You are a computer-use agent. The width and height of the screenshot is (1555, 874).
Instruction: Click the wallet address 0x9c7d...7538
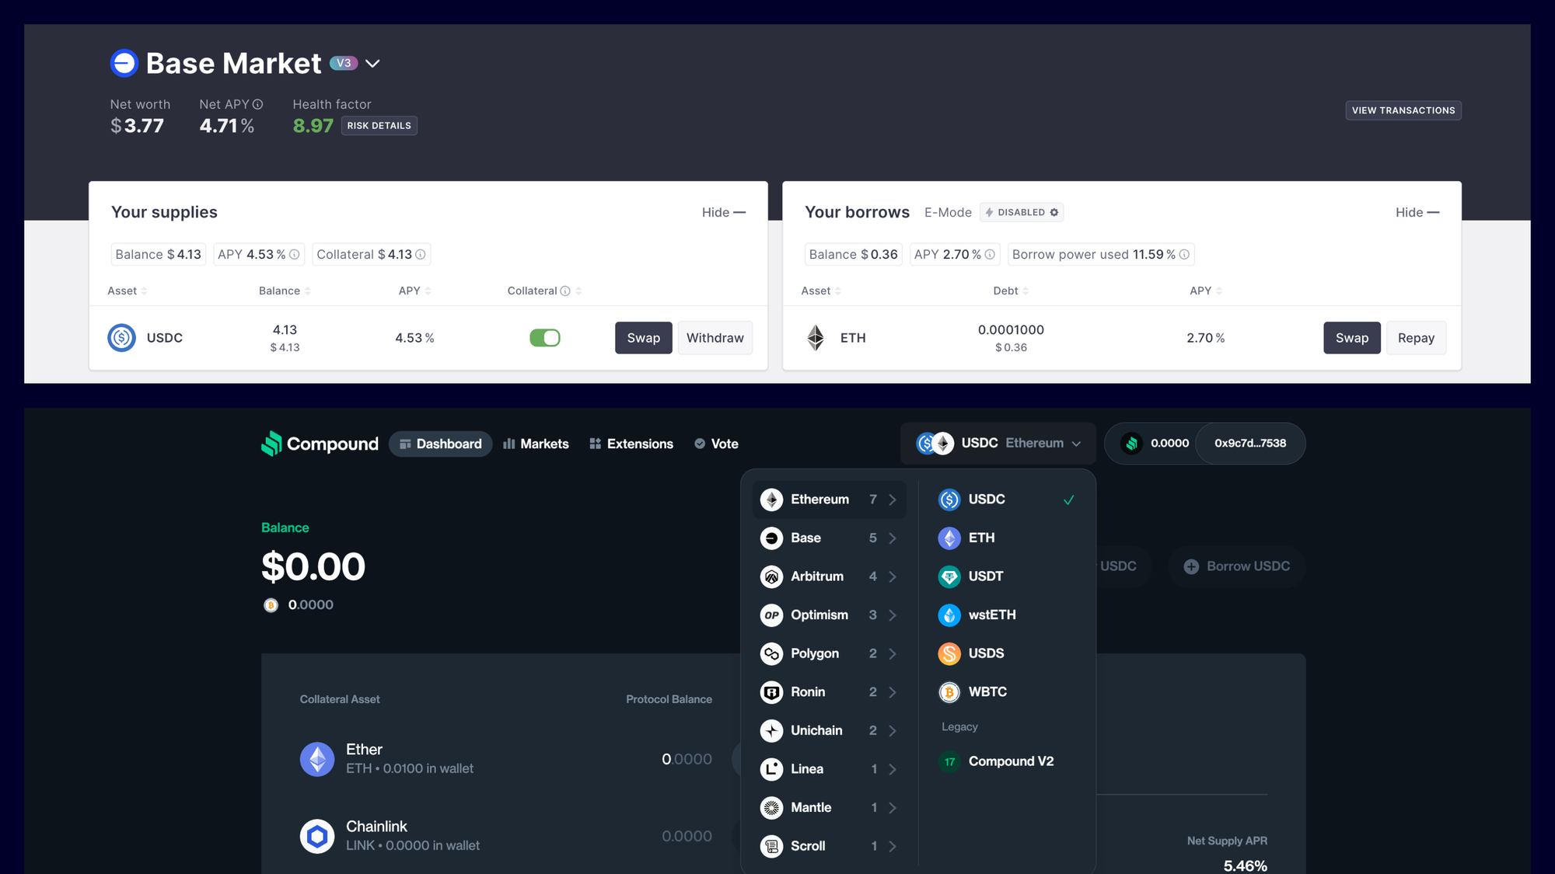pos(1249,443)
